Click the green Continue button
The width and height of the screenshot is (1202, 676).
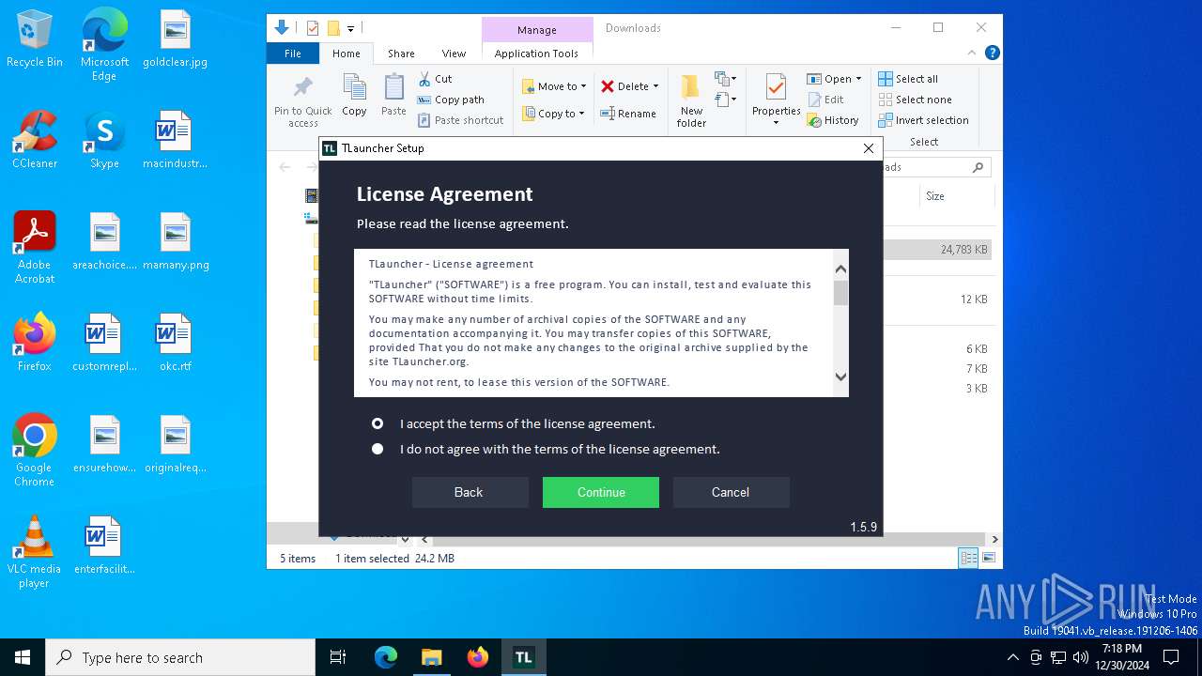pos(601,492)
